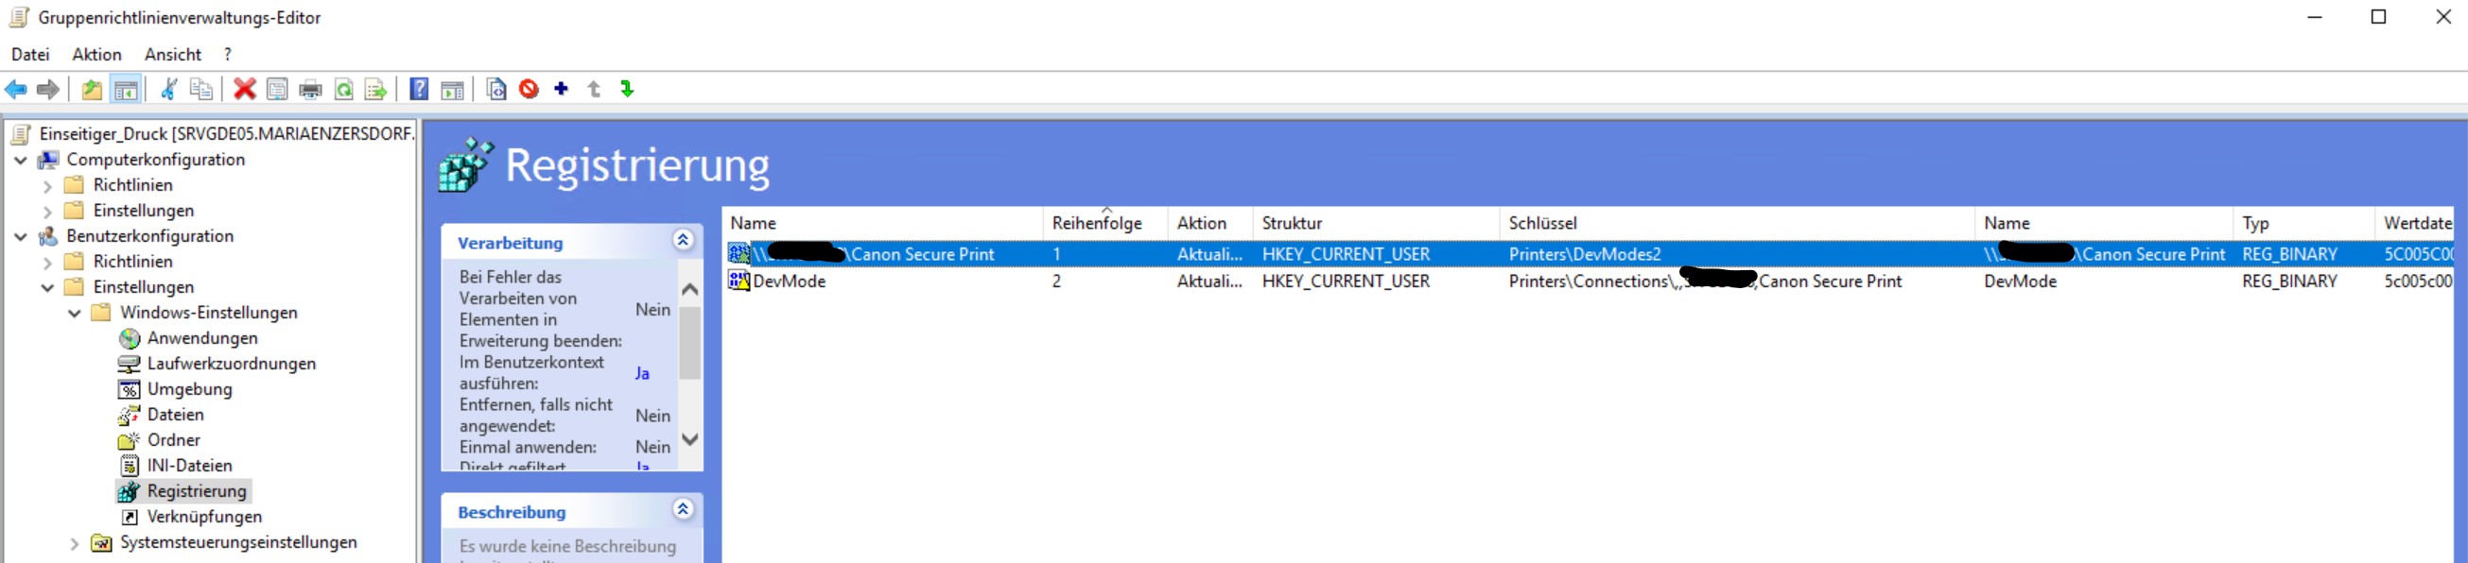2468x563 pixels.
Task: Click the Copy icon in the toolbar
Action: click(201, 90)
